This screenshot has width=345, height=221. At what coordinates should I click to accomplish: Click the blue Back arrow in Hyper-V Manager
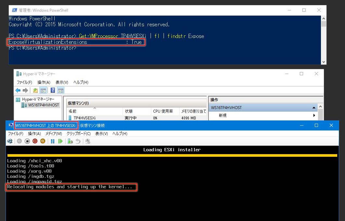(x=18, y=90)
